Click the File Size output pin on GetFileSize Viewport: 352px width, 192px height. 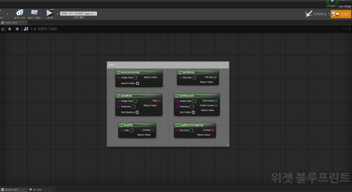[215, 78]
